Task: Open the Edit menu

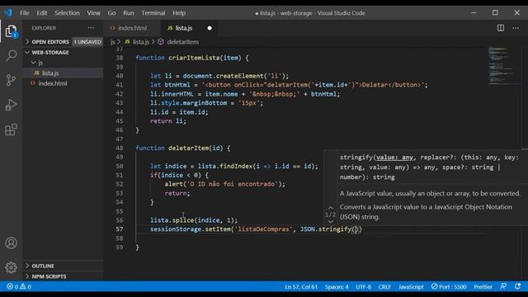Action: pos(42,13)
